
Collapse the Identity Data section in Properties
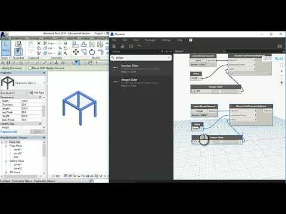pyautogui.click(x=40, y=124)
